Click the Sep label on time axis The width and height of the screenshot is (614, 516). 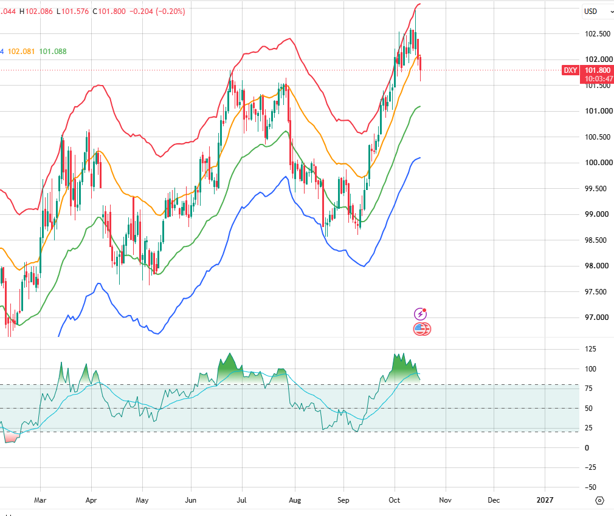pos(343,500)
